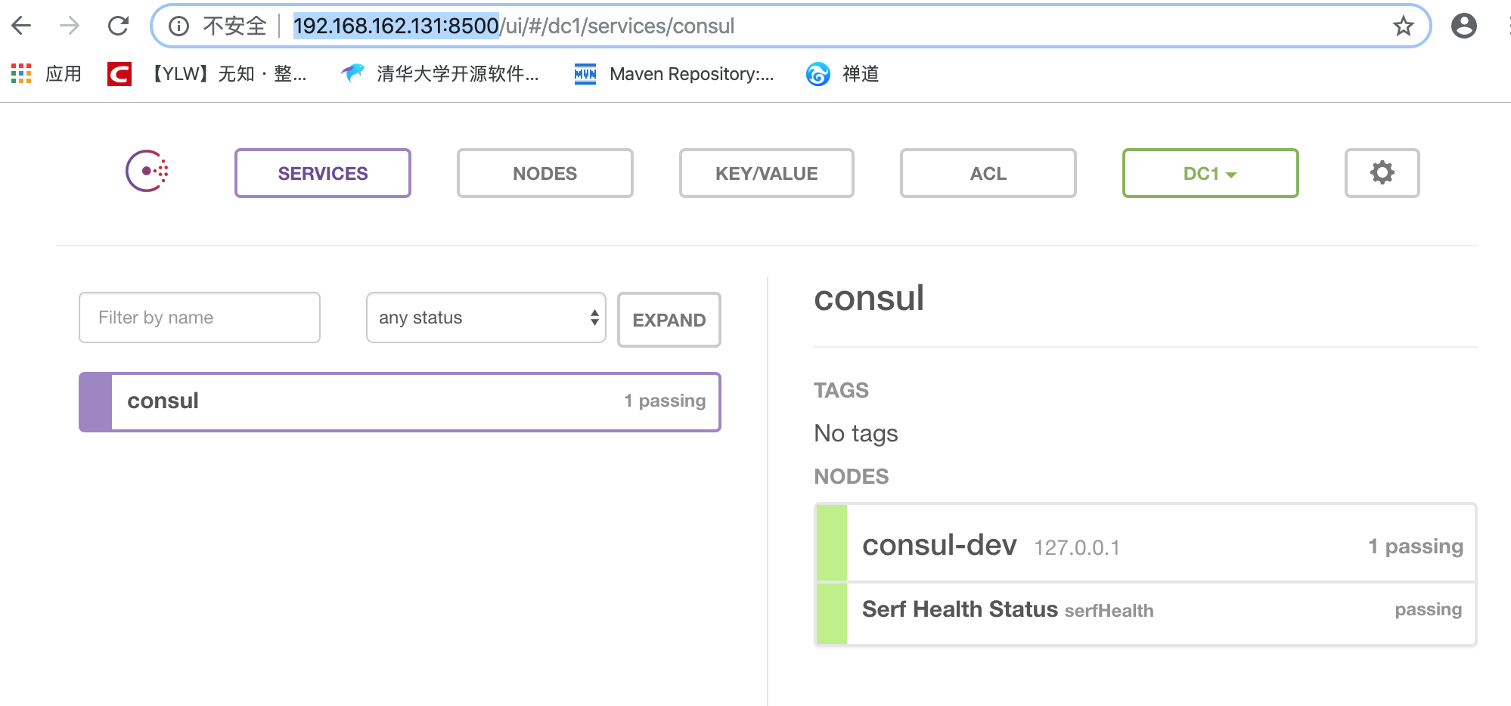Open the 禅道 bookmark
The image size is (1511, 706).
pyautogui.click(x=842, y=73)
